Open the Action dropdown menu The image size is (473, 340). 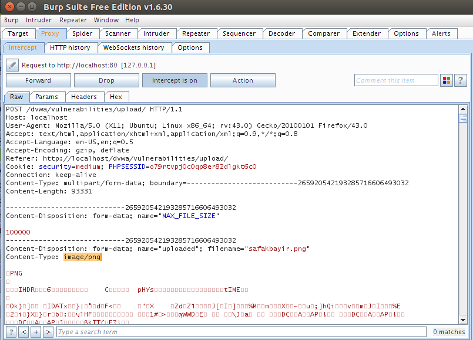243,80
